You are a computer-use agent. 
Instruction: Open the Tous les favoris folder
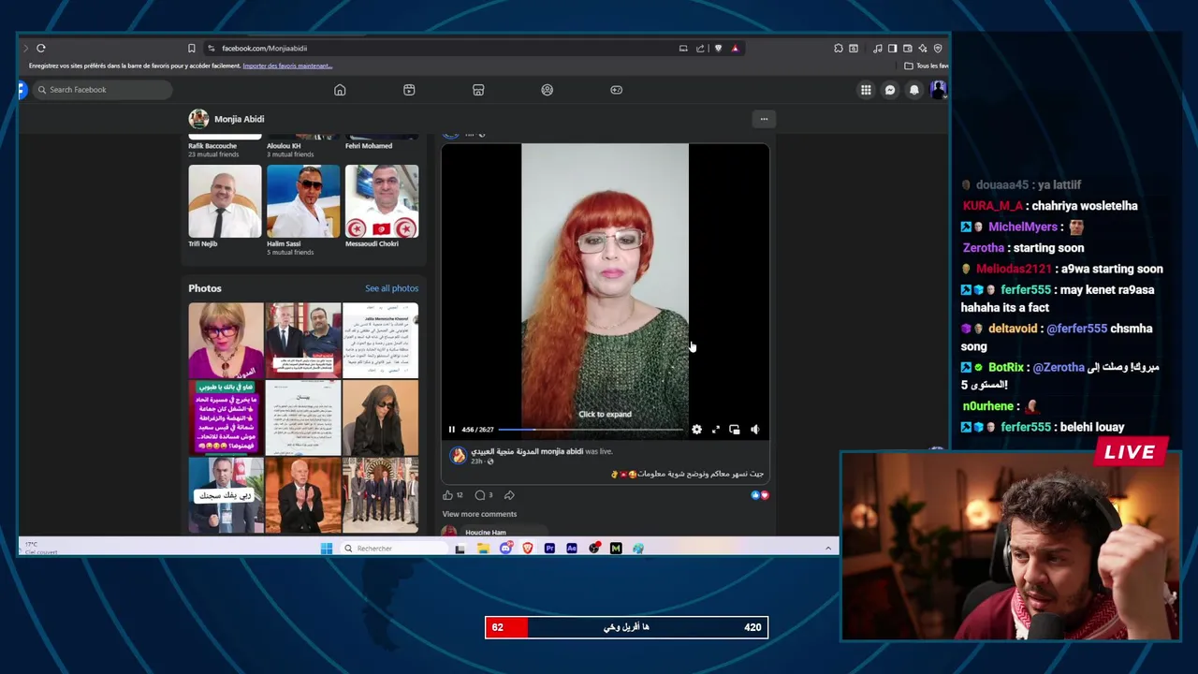(x=926, y=66)
